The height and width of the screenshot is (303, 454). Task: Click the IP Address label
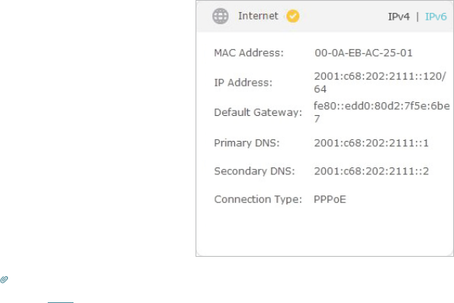coord(243,83)
